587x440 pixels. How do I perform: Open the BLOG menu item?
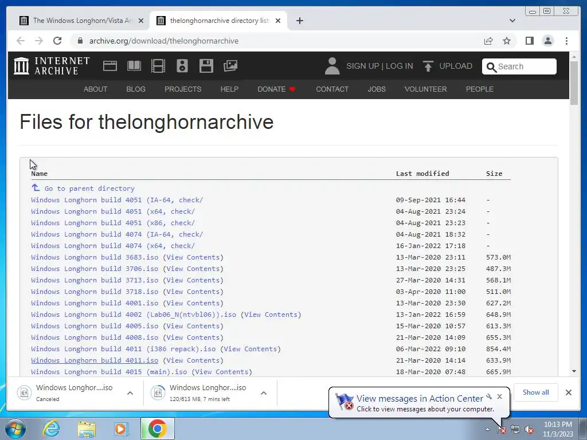pyautogui.click(x=136, y=89)
